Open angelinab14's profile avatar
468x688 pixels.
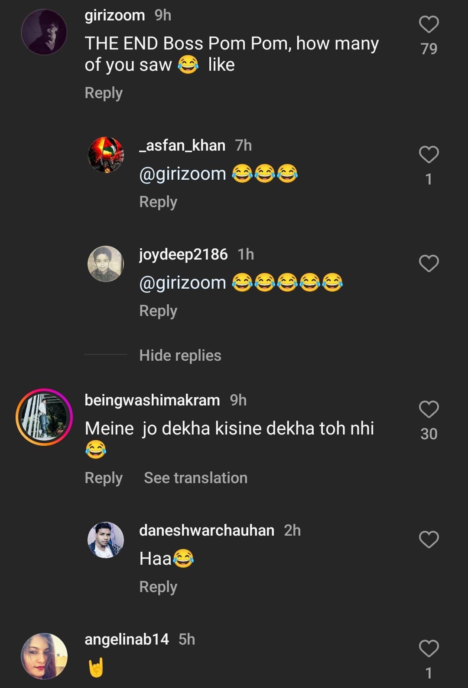44,655
